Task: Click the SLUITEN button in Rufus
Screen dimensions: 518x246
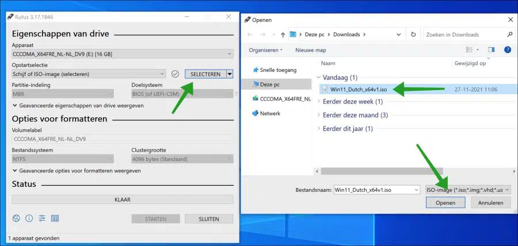Action: (x=209, y=219)
